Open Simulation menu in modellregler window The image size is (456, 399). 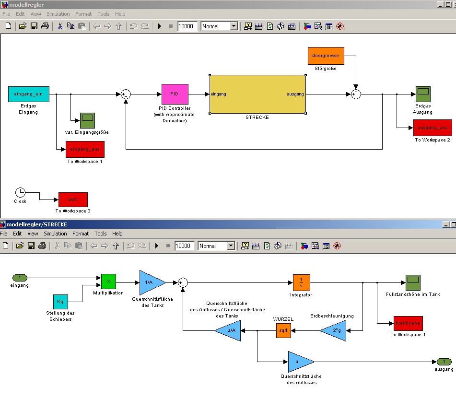58,14
